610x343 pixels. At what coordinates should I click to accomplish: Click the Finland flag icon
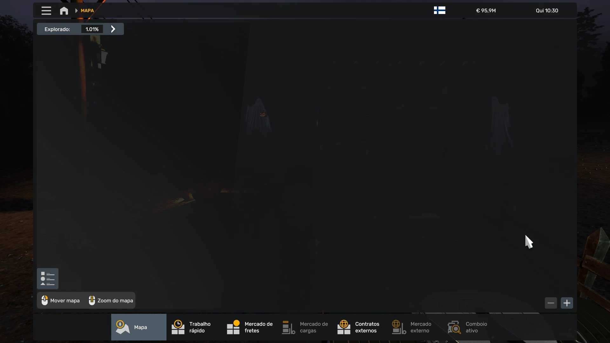click(x=439, y=10)
